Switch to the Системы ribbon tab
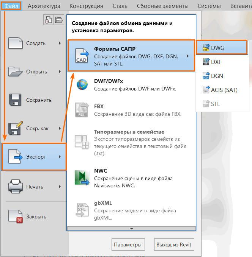 coord(209,6)
